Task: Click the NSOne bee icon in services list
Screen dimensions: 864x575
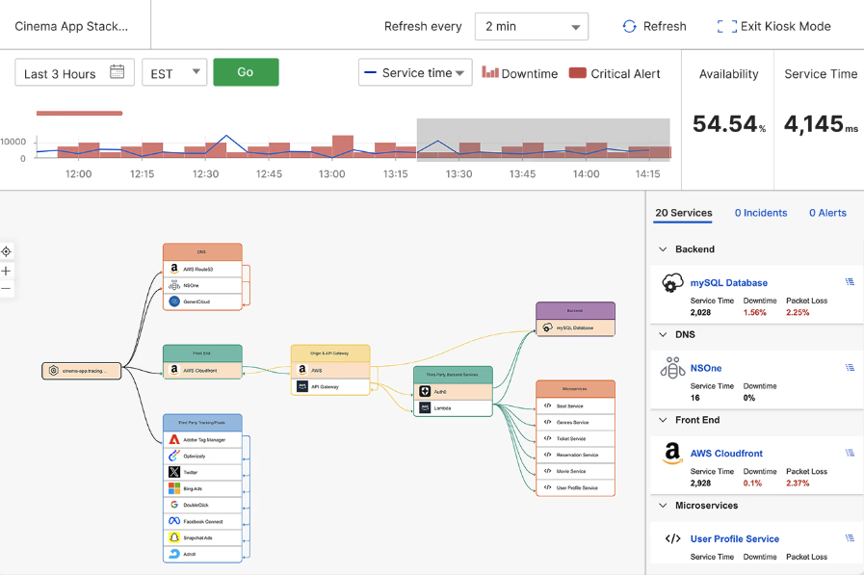Action: 672,368
